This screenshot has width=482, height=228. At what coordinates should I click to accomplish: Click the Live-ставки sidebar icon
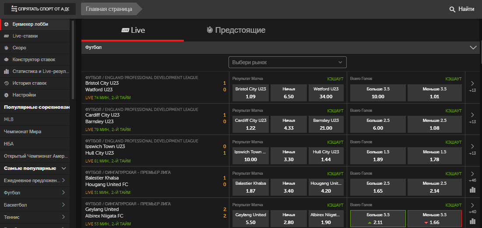(x=6, y=36)
